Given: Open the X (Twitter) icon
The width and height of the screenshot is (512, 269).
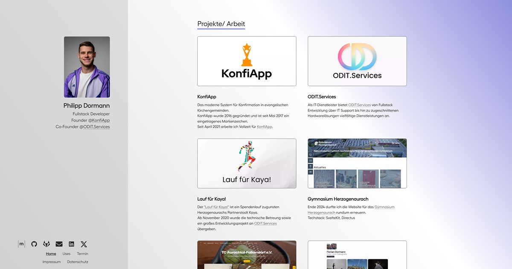Looking at the screenshot, I should click(84, 244).
